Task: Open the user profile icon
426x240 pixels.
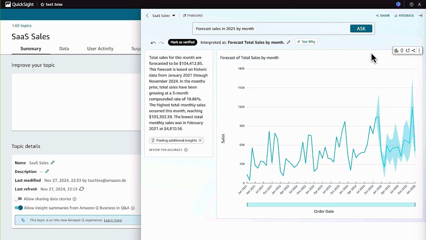Action: pyautogui.click(x=420, y=4)
